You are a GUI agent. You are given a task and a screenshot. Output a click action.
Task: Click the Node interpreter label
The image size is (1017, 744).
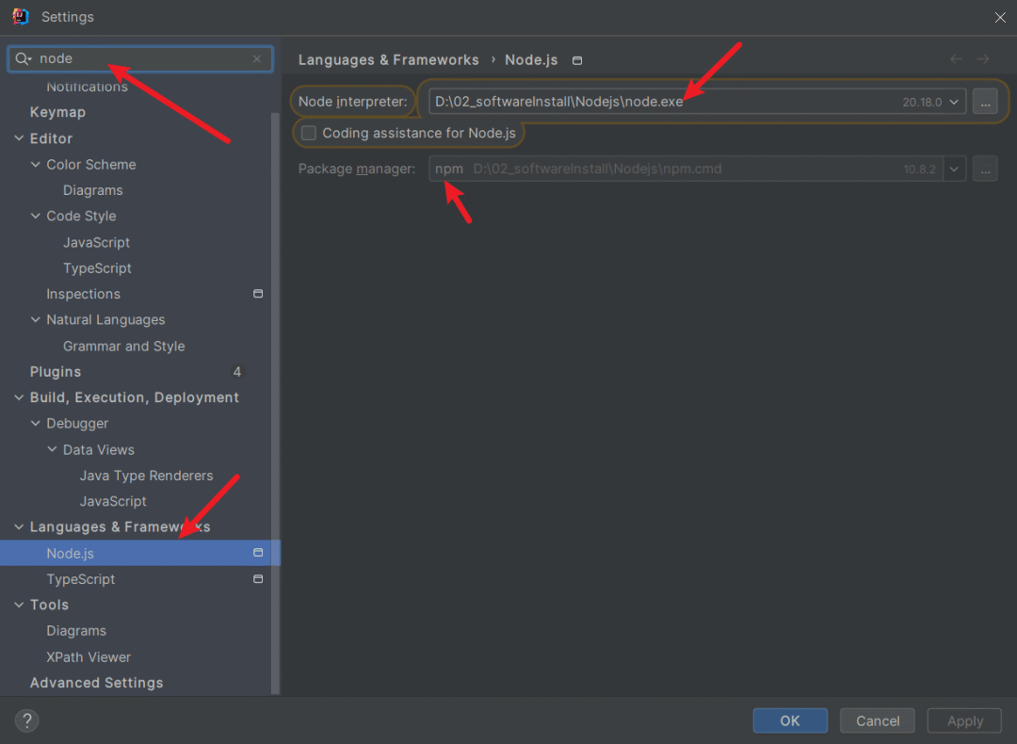point(353,102)
